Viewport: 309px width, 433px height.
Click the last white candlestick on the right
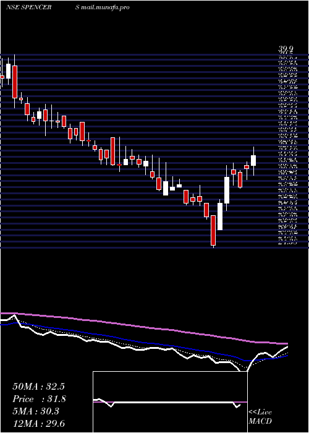click(253, 160)
